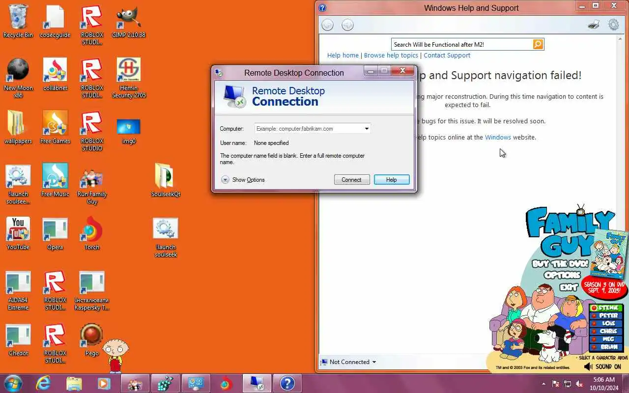Viewport: 629px width, 393px height.
Task: Open the Pego desktop icon
Action: 92,340
